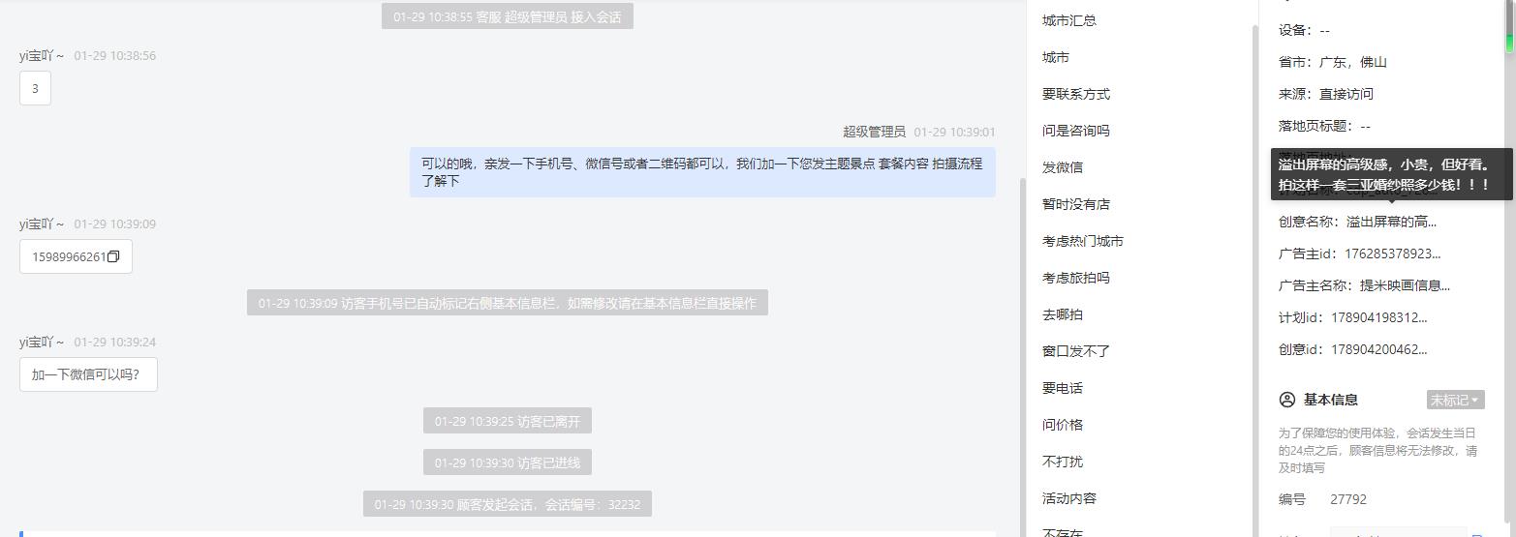The width and height of the screenshot is (1516, 537).
Task: Click the visitor message 加一下微信可以吗?
Action: pos(88,374)
